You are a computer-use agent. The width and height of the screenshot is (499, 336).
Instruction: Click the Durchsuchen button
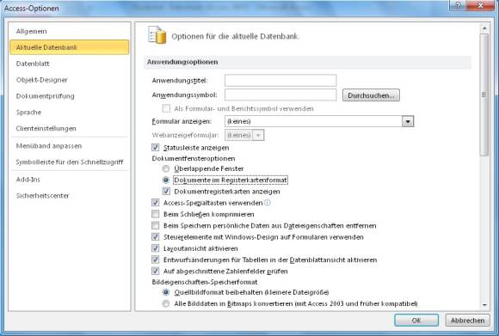pos(371,95)
